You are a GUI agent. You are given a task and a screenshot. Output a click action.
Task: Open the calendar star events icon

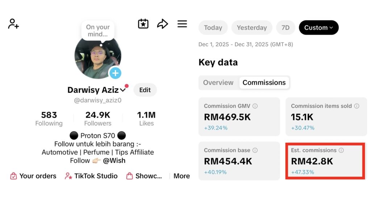click(x=143, y=24)
